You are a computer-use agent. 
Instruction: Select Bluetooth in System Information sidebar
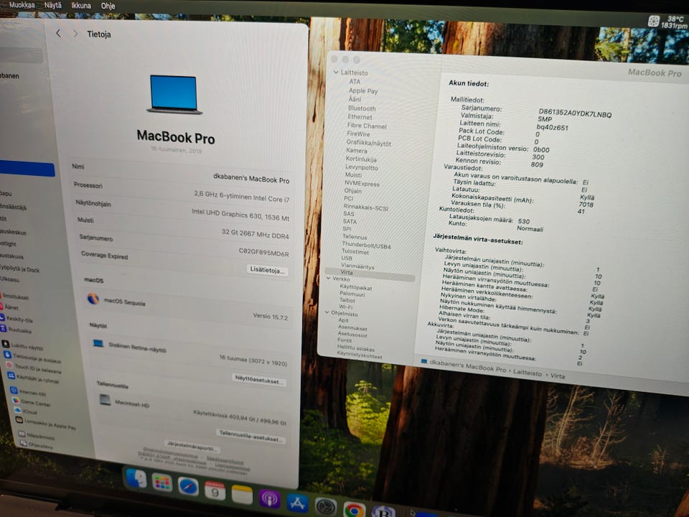coord(362,108)
